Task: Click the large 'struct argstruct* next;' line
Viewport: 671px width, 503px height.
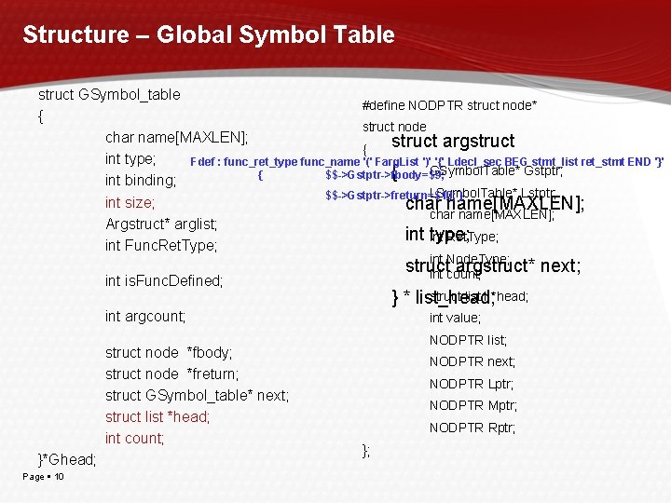Action: pos(493,266)
